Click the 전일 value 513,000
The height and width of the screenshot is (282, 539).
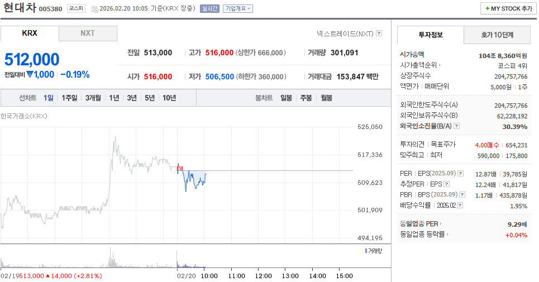pos(158,52)
